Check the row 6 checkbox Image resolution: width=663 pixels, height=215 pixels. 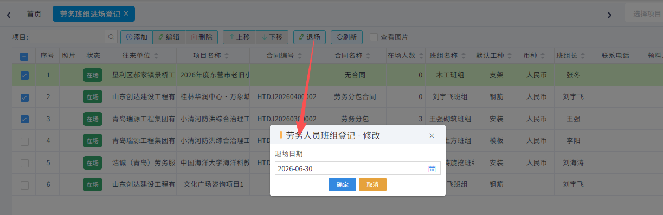[24, 185]
